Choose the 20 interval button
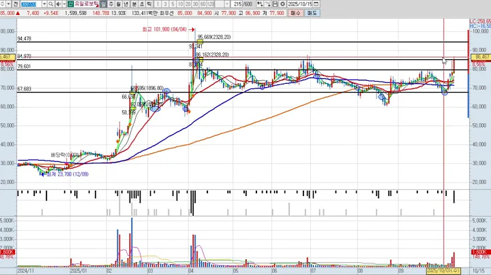491x275 pixels. (x=188, y=4)
